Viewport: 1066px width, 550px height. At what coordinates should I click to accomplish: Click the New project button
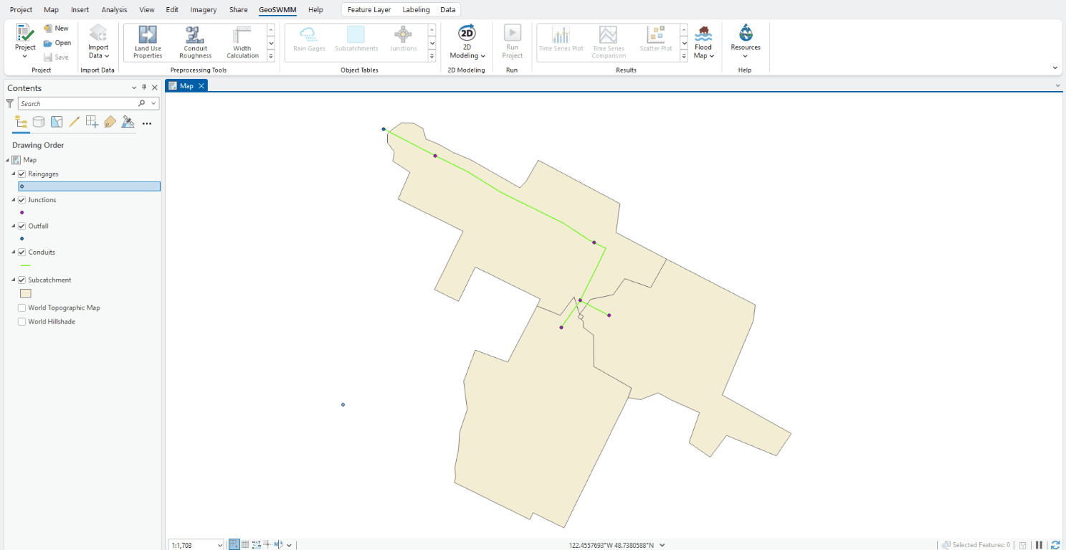point(57,28)
